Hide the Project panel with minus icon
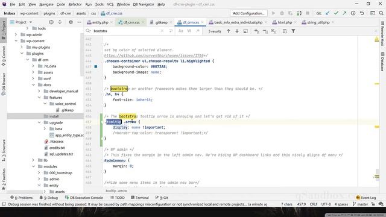 coord(79,22)
